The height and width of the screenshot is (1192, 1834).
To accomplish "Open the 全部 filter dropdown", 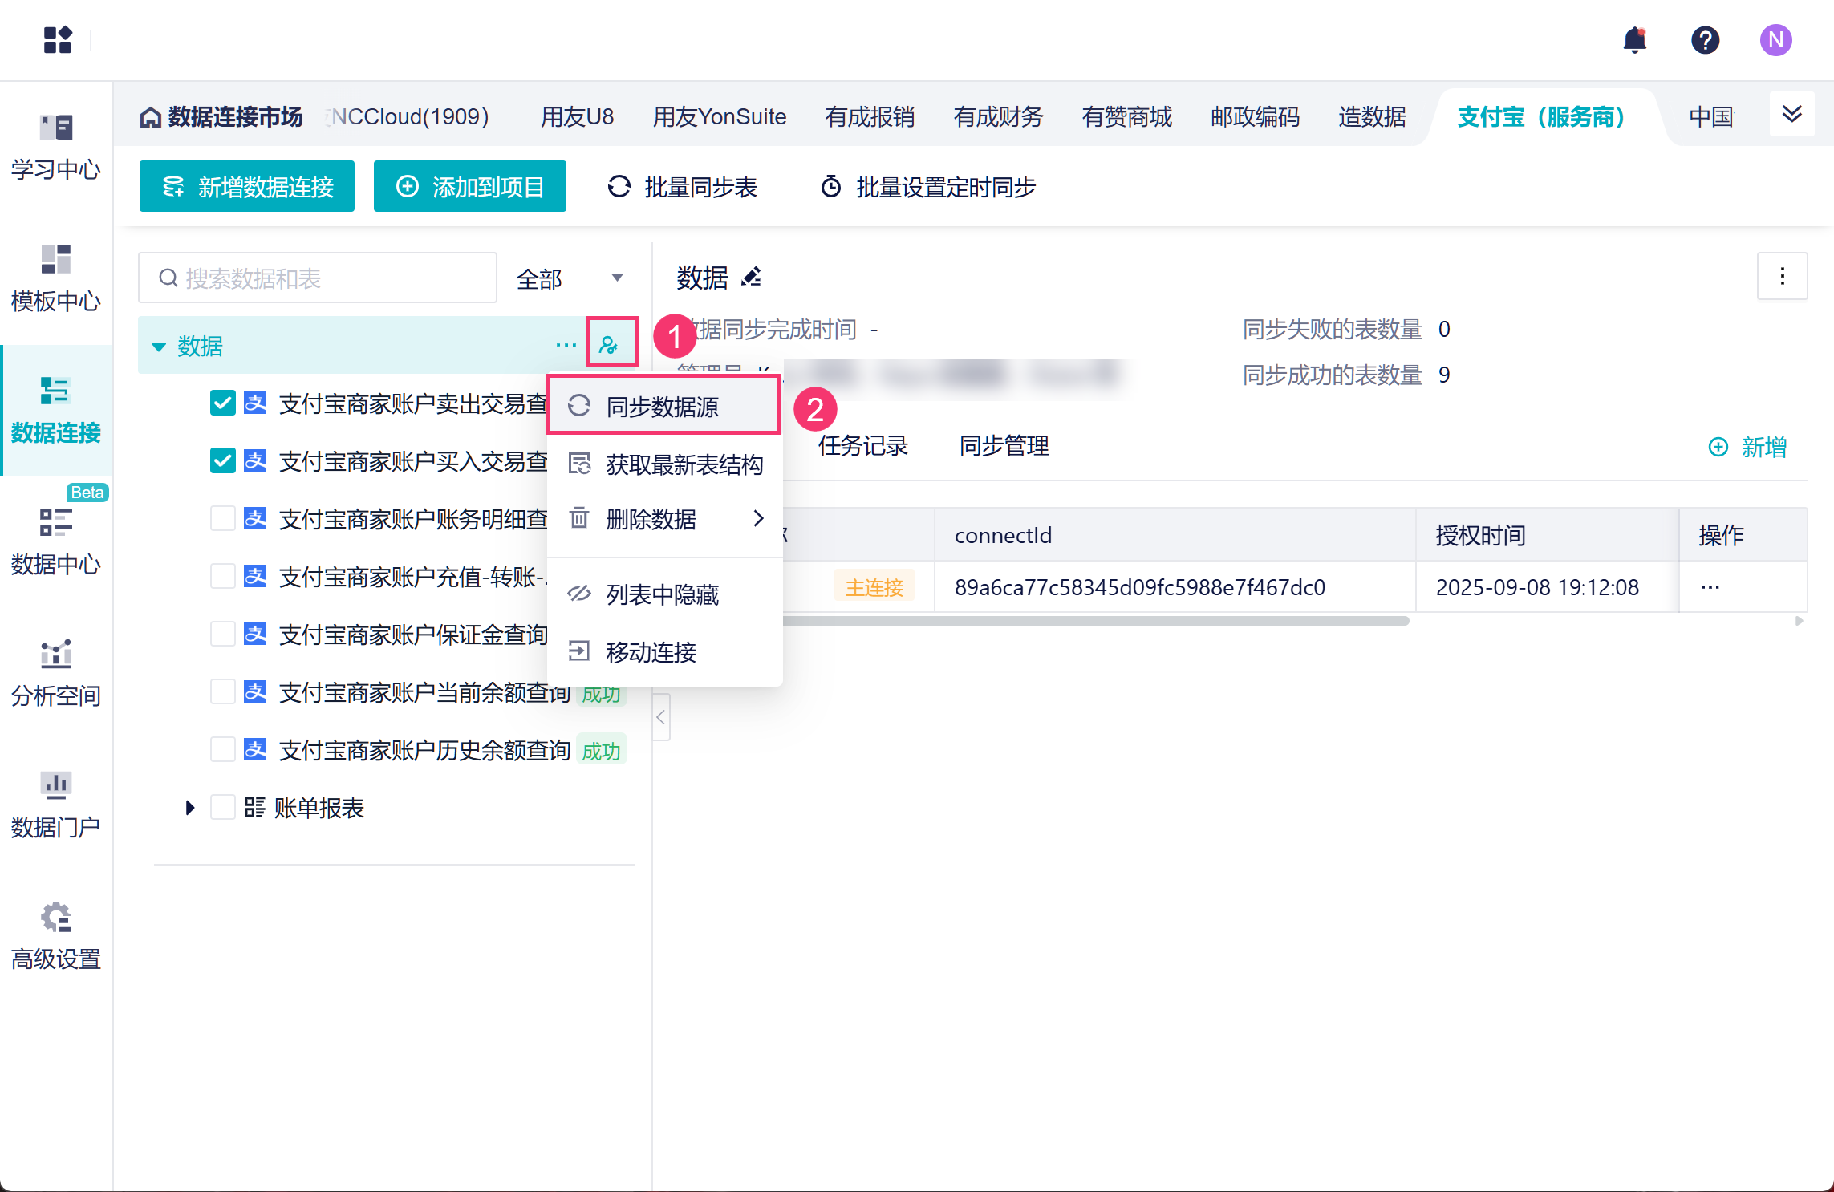I will (570, 278).
